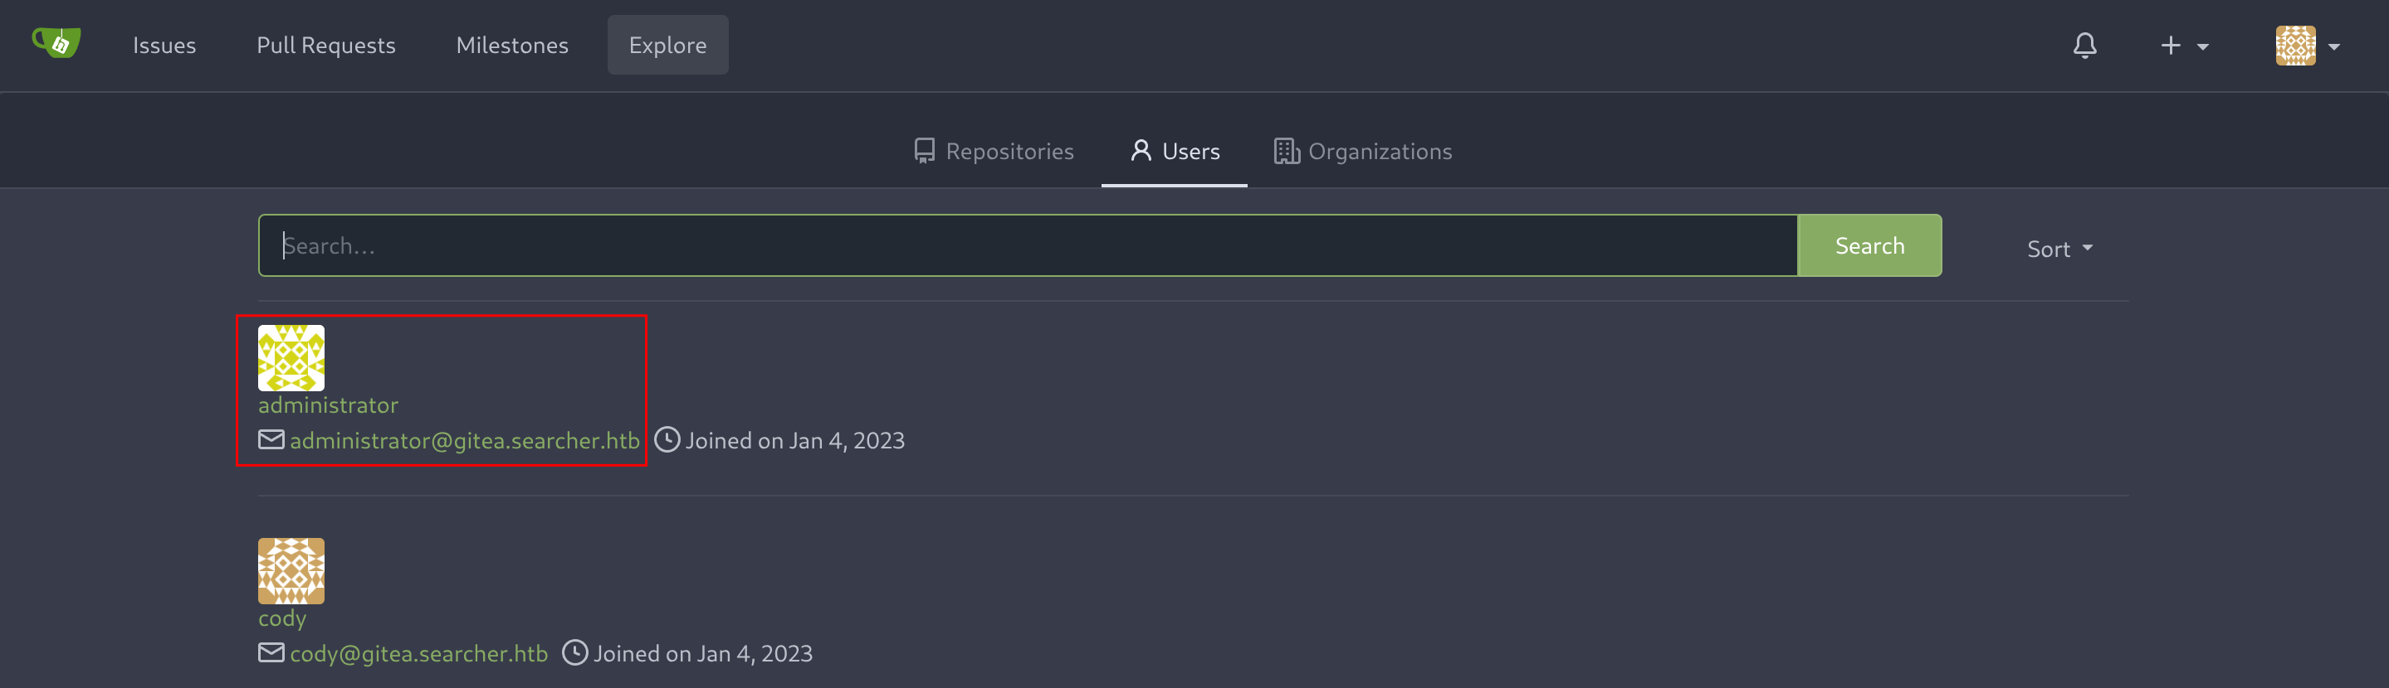Open the profile avatar menu in navbar
Image resolution: width=2389 pixels, height=688 pixels.
click(2308, 46)
